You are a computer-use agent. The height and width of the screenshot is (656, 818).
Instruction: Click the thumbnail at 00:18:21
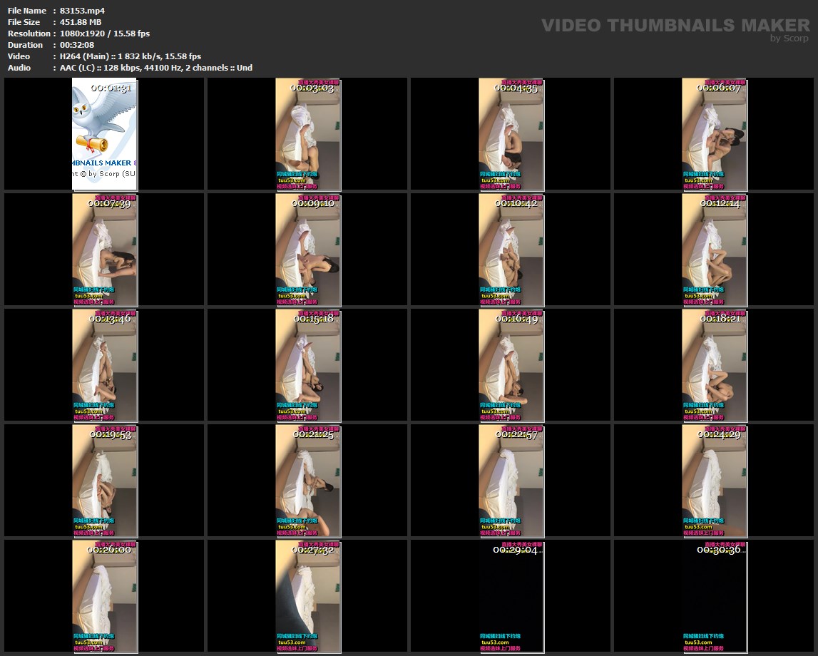tap(715, 365)
